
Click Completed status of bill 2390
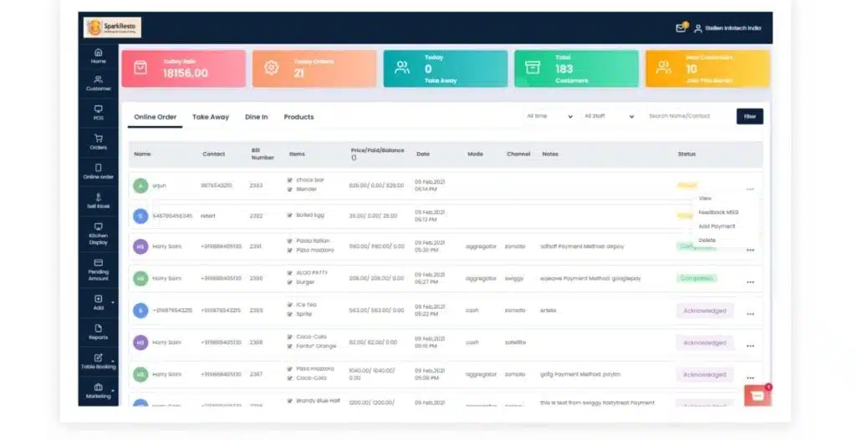click(x=696, y=278)
